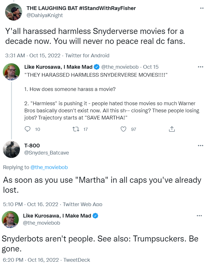Click the T-800 display name
Viewport: 204px width, 264px height.
tap(32, 146)
